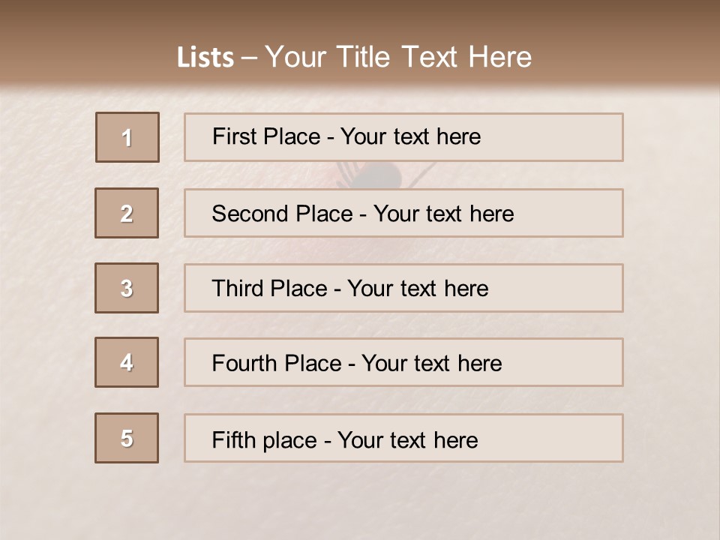
Task: Click the number 1 box
Action: pyautogui.click(x=127, y=137)
